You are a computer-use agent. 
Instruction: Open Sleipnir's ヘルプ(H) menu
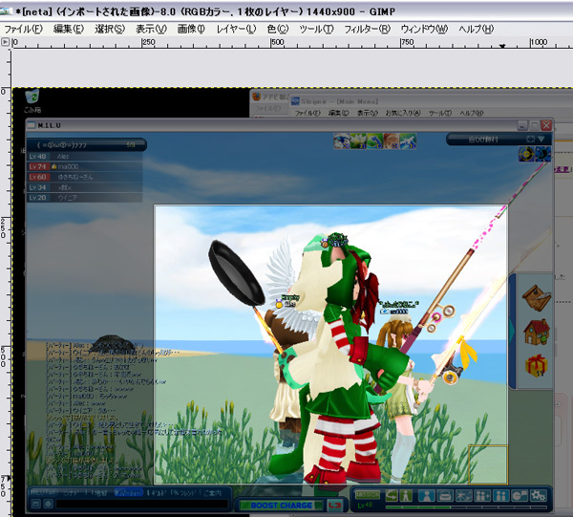472,113
